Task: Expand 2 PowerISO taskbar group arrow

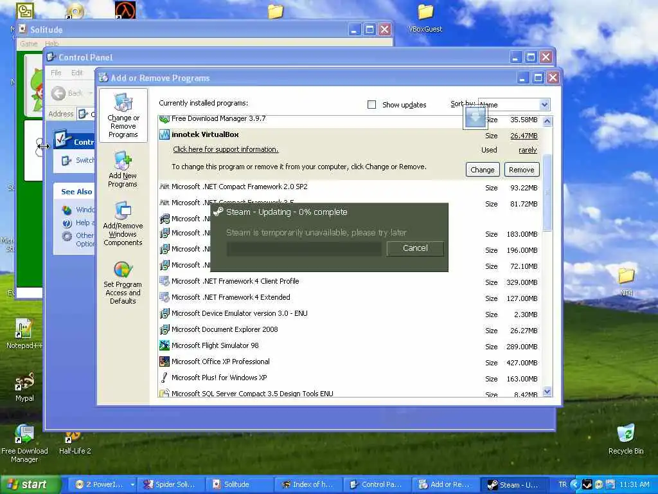Action: click(x=132, y=484)
